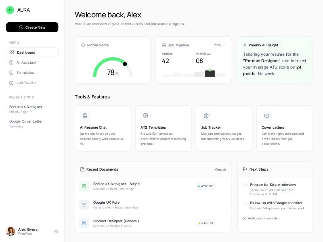Screen dimensions: 323x242
Task: Click the Job Tracker card icon
Action: tap(206, 116)
